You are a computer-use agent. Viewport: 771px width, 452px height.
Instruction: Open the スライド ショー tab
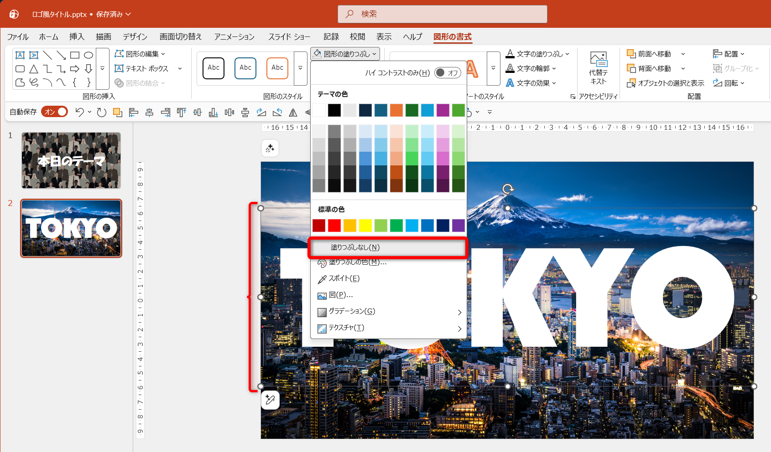click(x=289, y=37)
